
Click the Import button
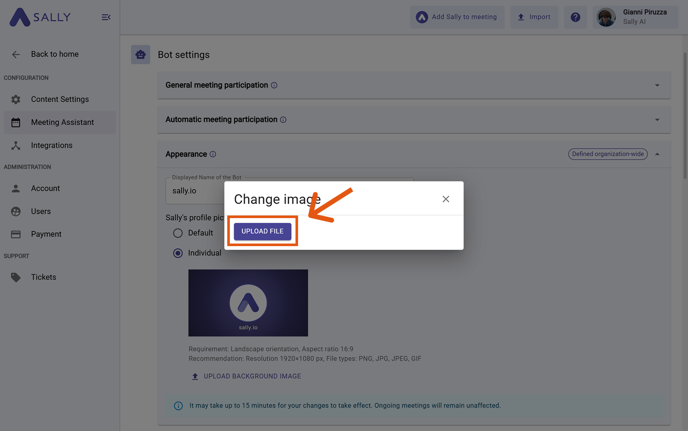[534, 17]
